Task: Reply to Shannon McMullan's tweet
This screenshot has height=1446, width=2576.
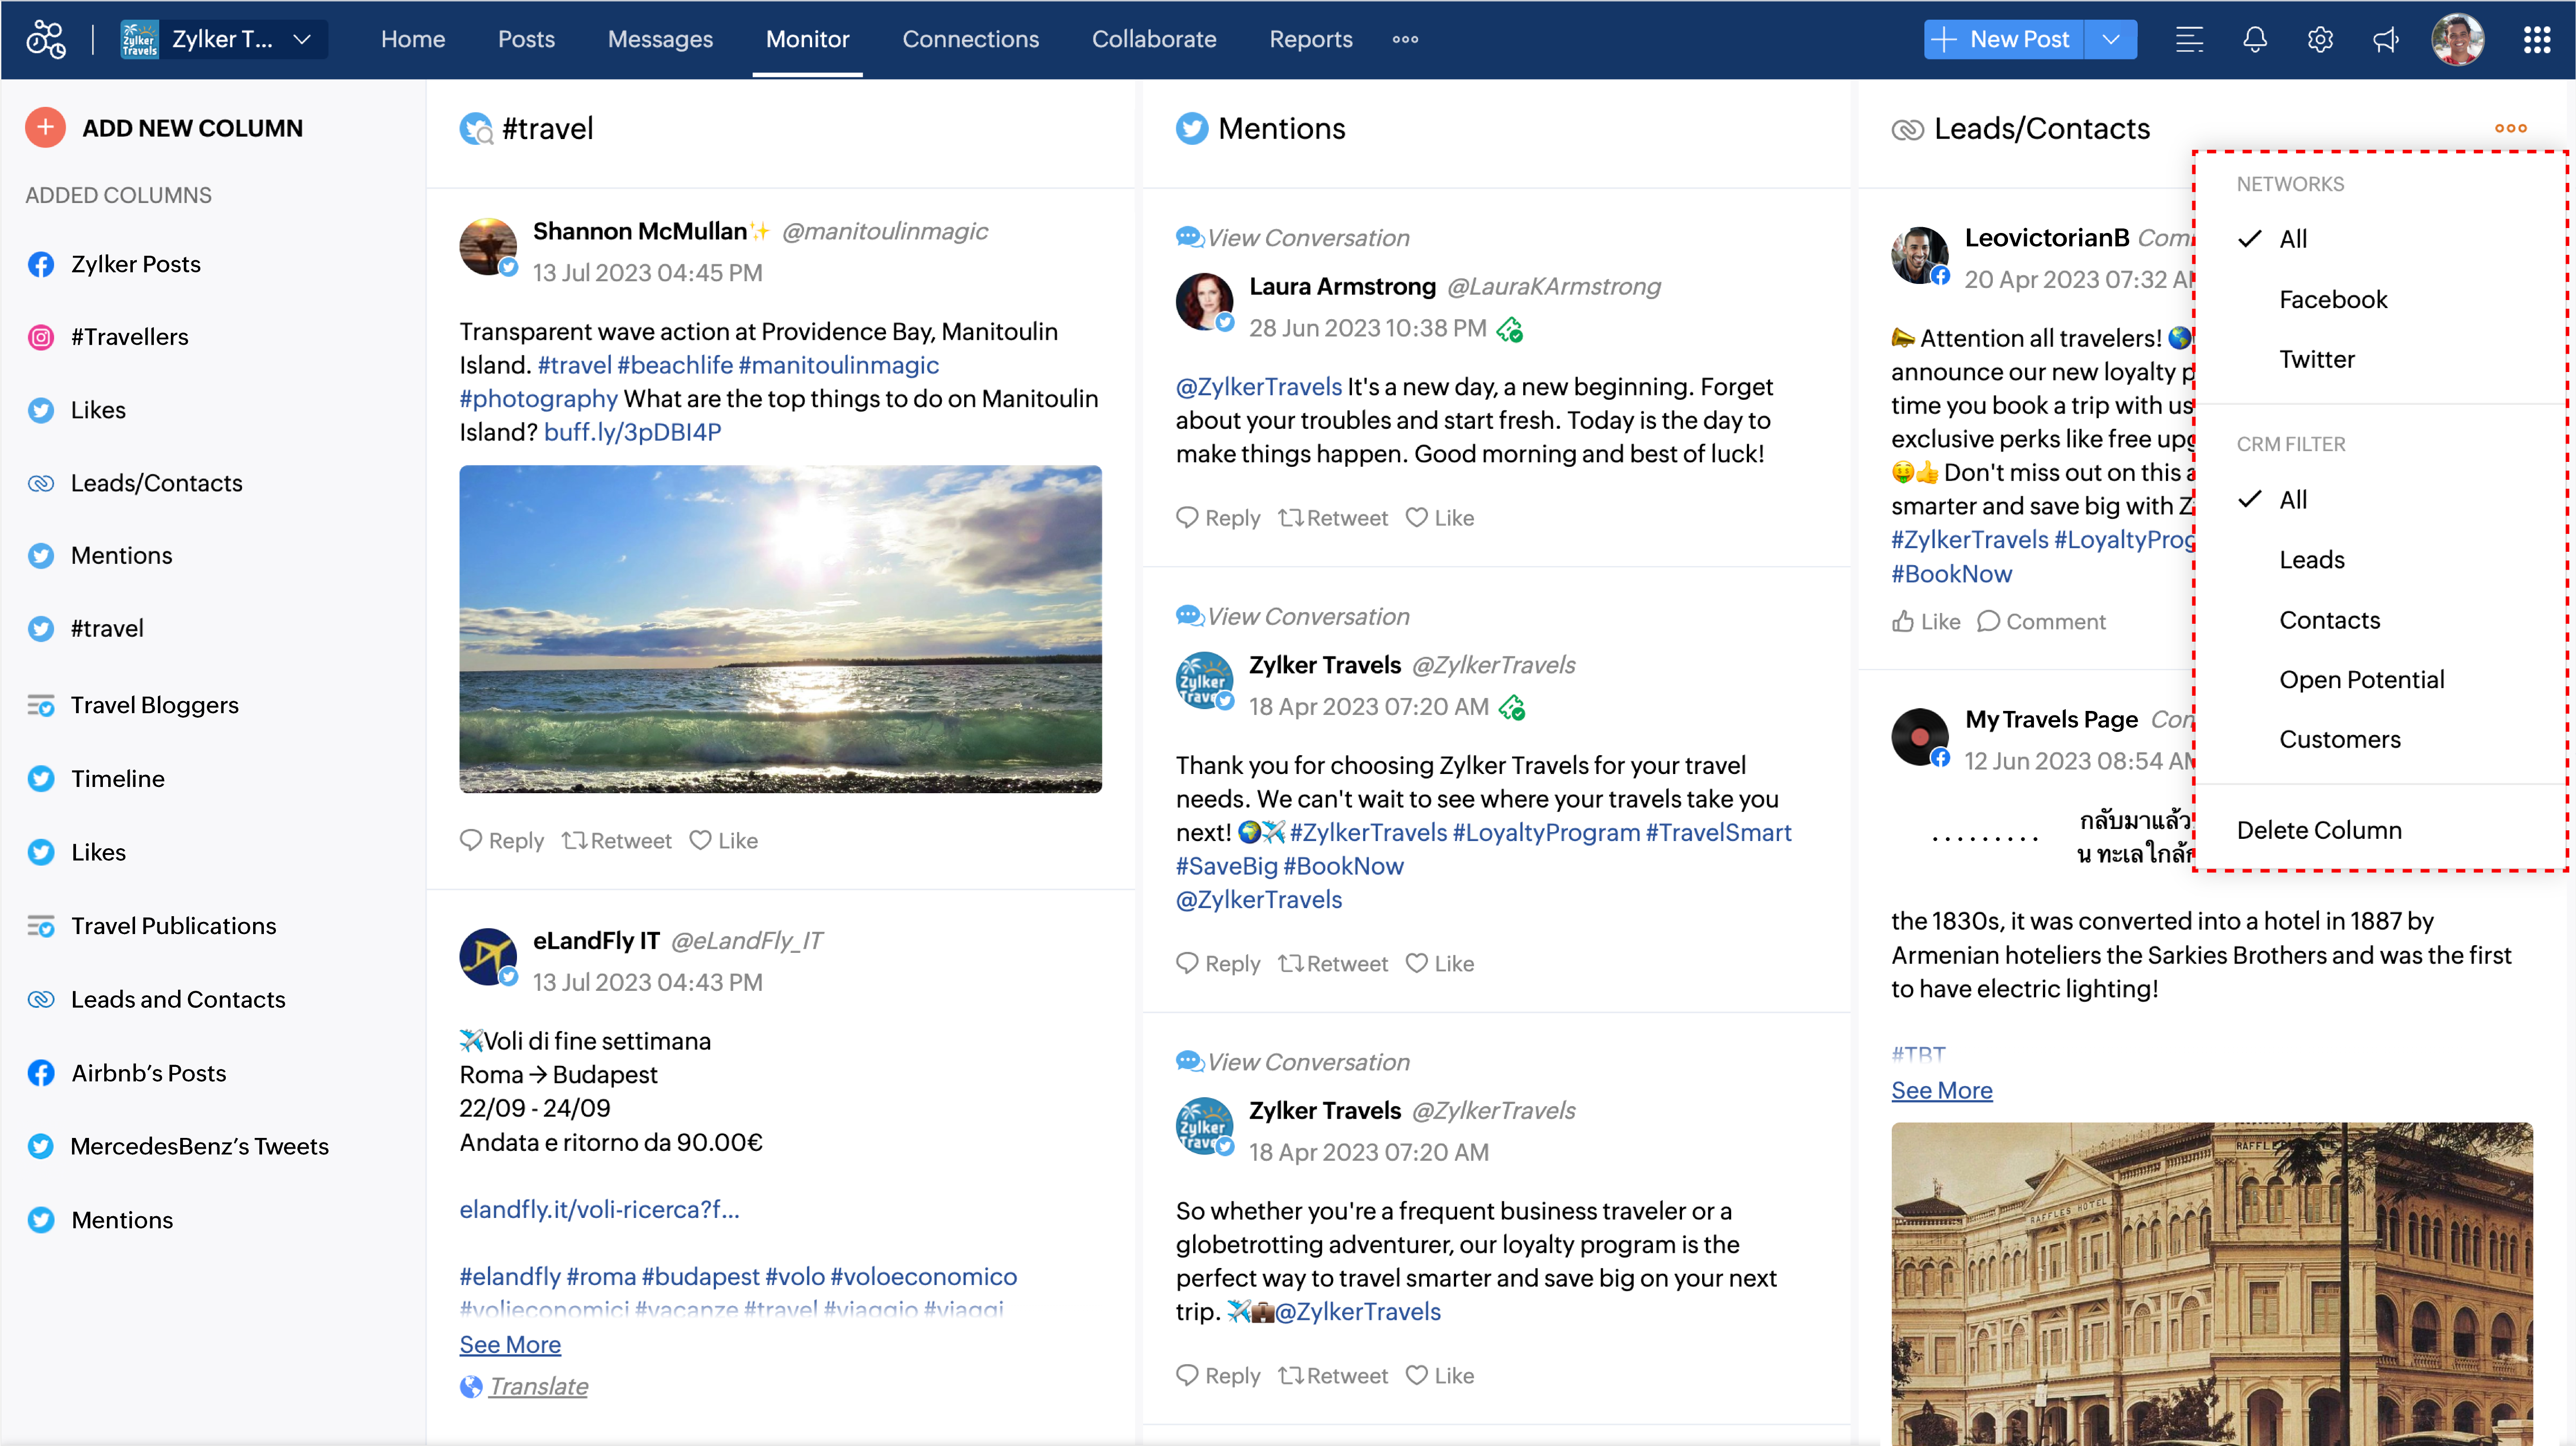Action: pos(502,840)
